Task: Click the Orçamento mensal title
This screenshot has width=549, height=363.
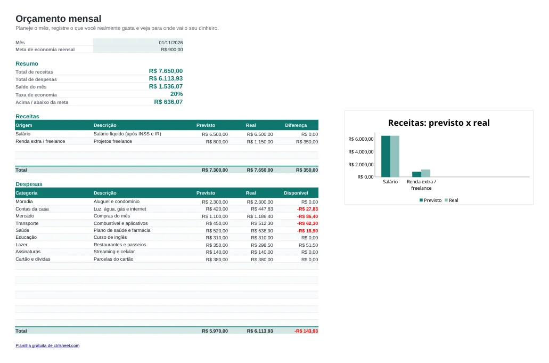Action: (x=59, y=19)
